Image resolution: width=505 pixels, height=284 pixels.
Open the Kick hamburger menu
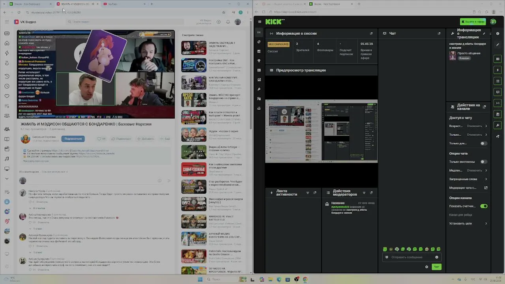tap(259, 22)
